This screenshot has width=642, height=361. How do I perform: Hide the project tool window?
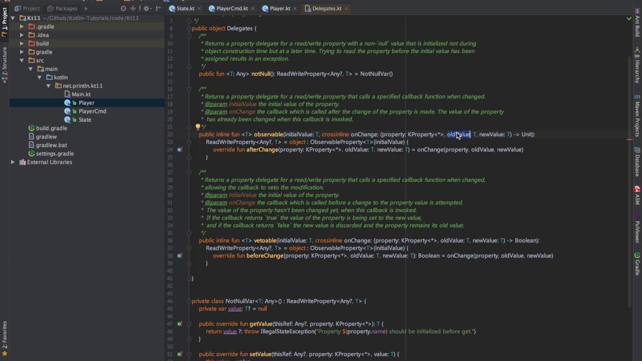point(158,9)
